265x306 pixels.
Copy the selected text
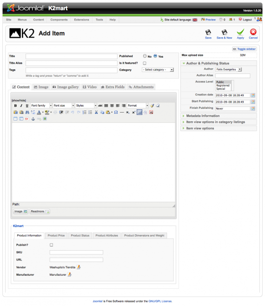[x=102, y=112]
